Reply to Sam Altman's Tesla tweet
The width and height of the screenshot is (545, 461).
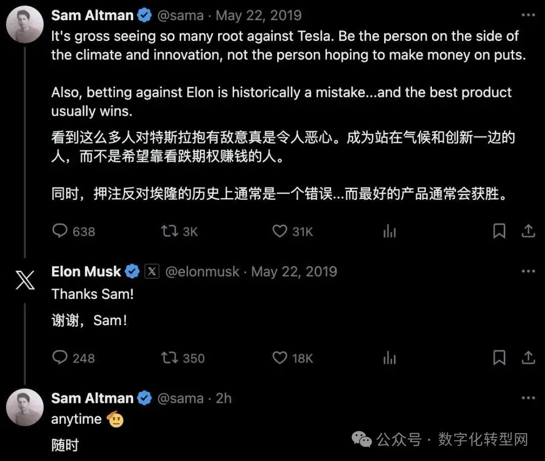click(x=60, y=231)
